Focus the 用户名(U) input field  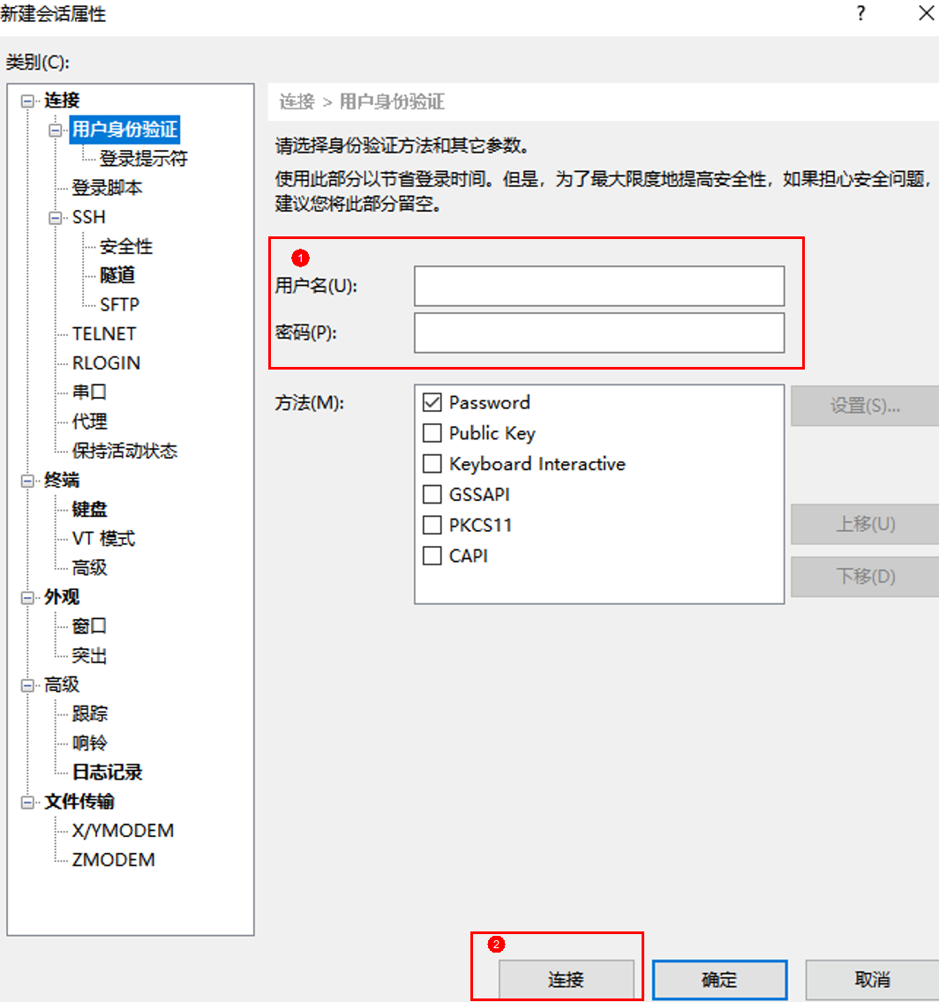(x=599, y=287)
